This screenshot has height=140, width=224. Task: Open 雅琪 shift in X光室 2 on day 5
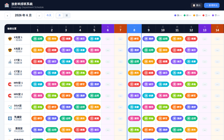[x=94, y=50]
